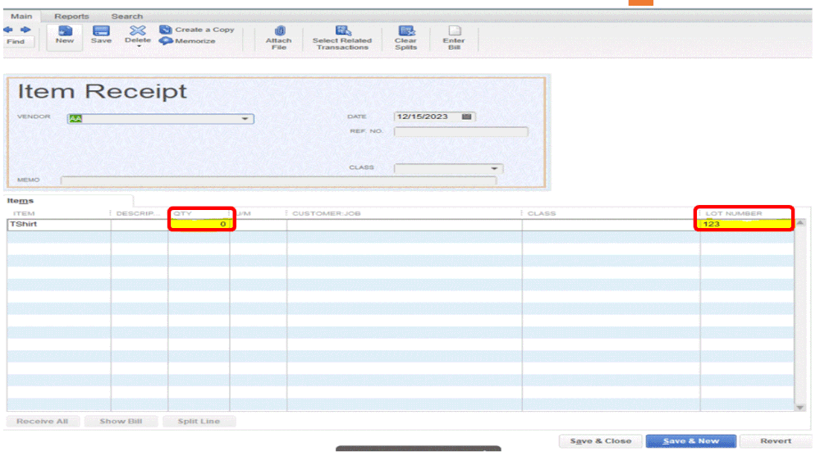Open Show Bill
This screenshot has width=820, height=461.
(x=121, y=422)
